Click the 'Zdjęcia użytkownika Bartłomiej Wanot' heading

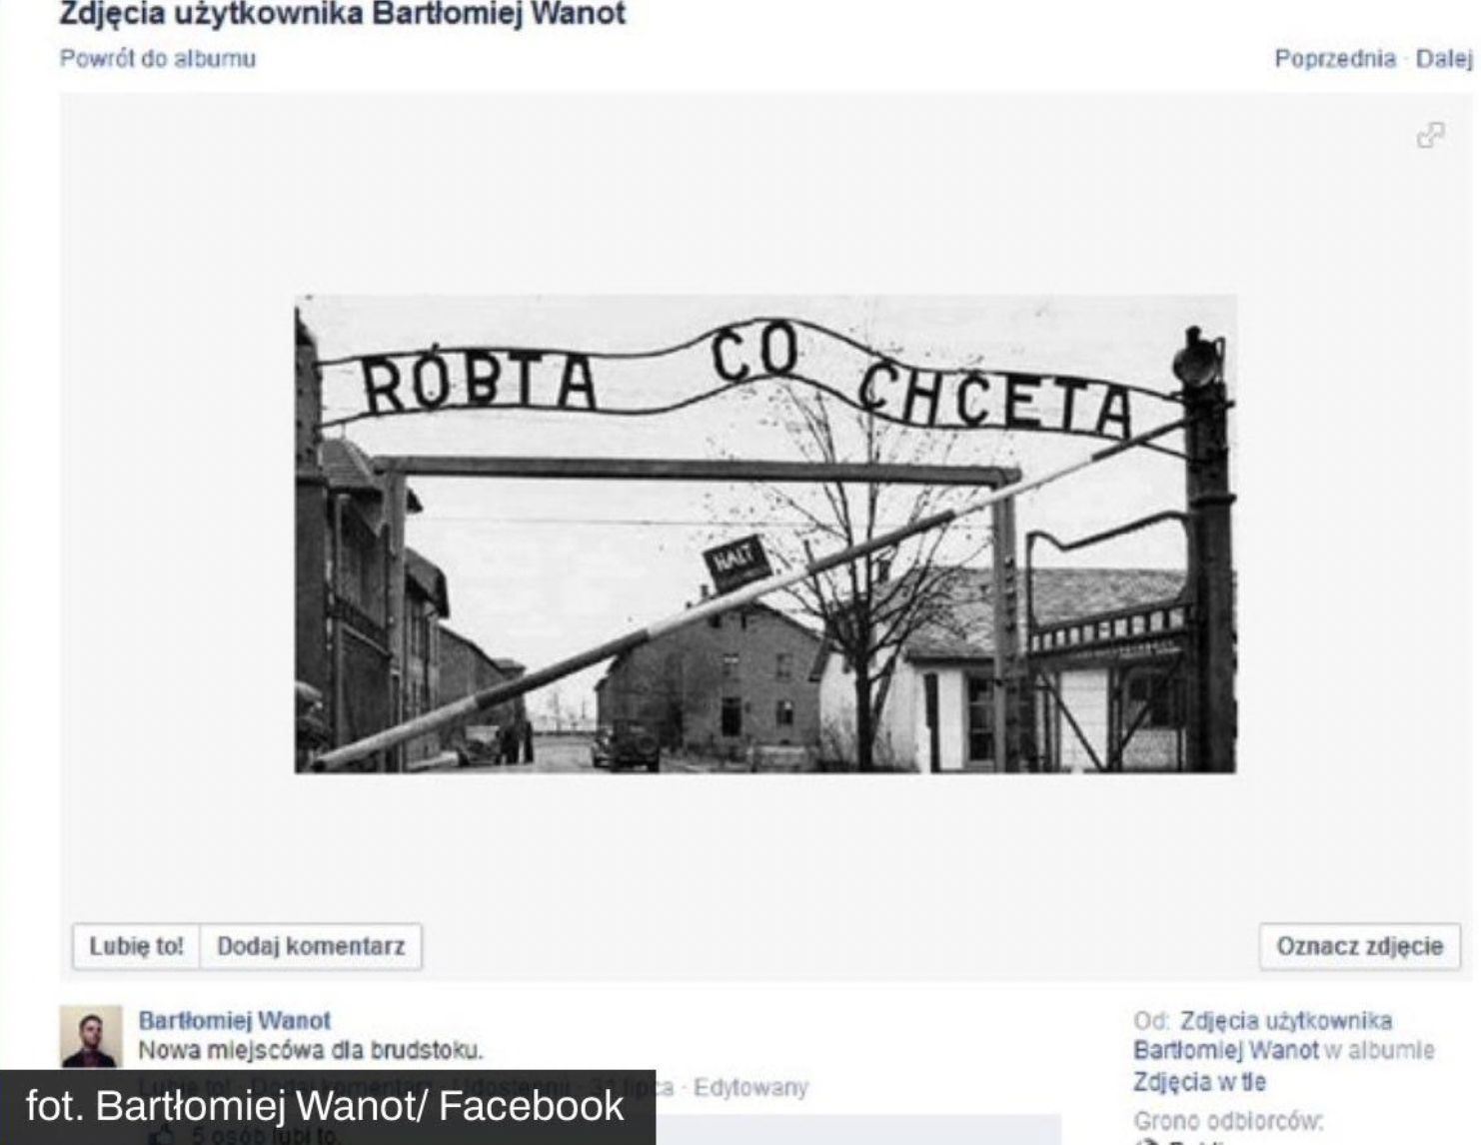tap(343, 14)
